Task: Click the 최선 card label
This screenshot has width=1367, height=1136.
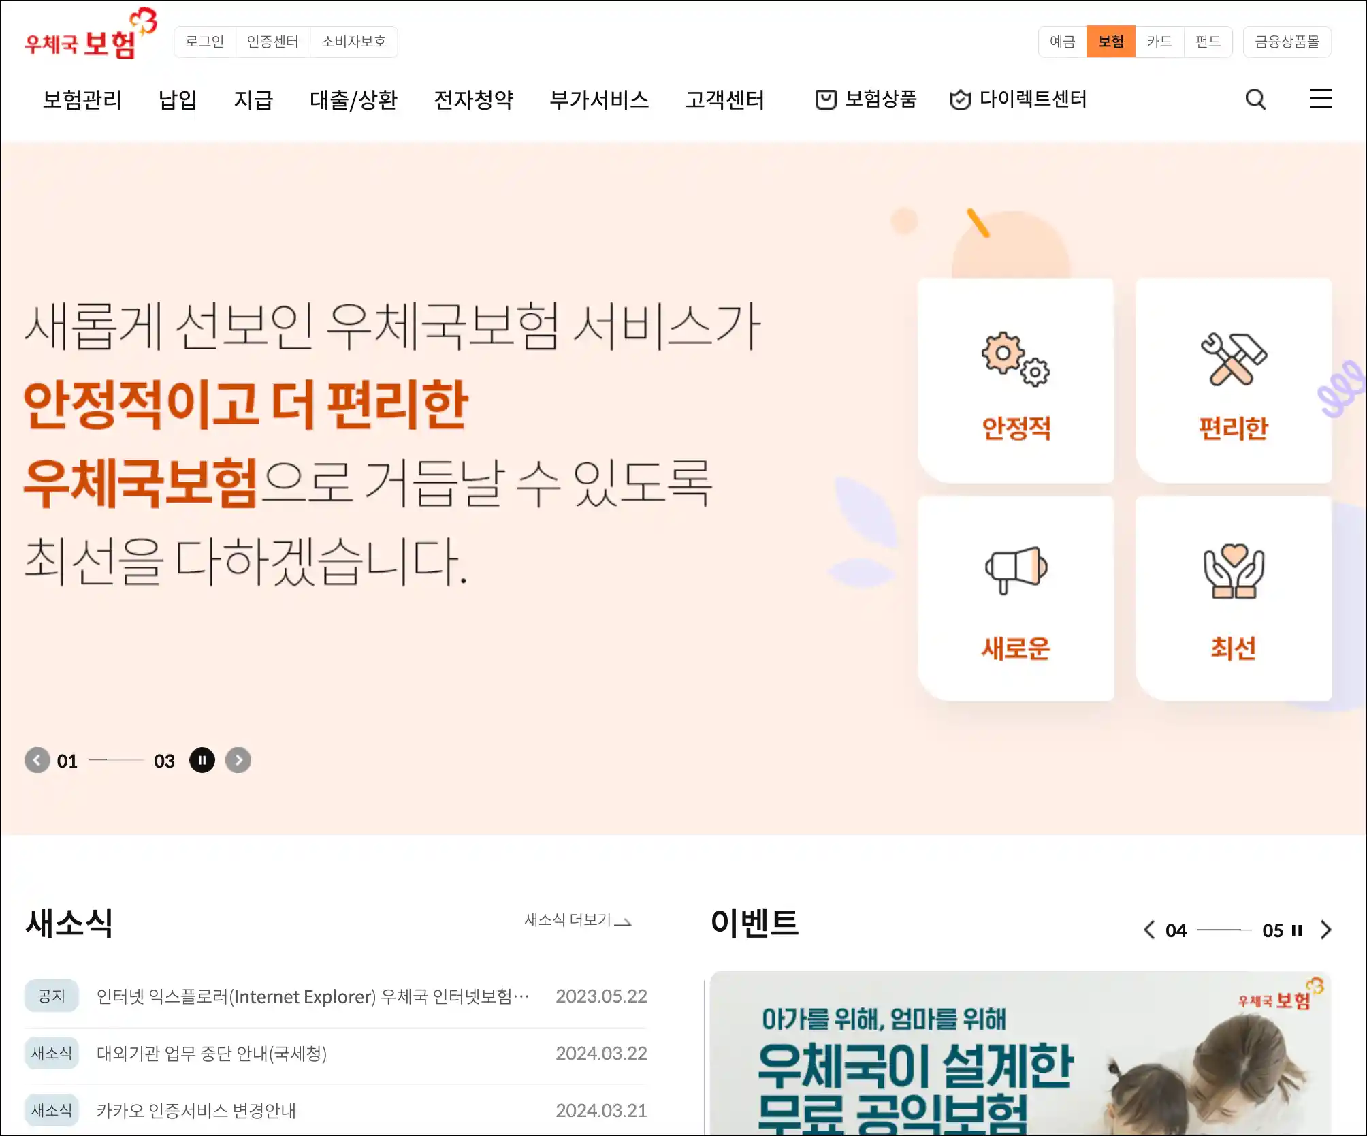Action: (1233, 648)
